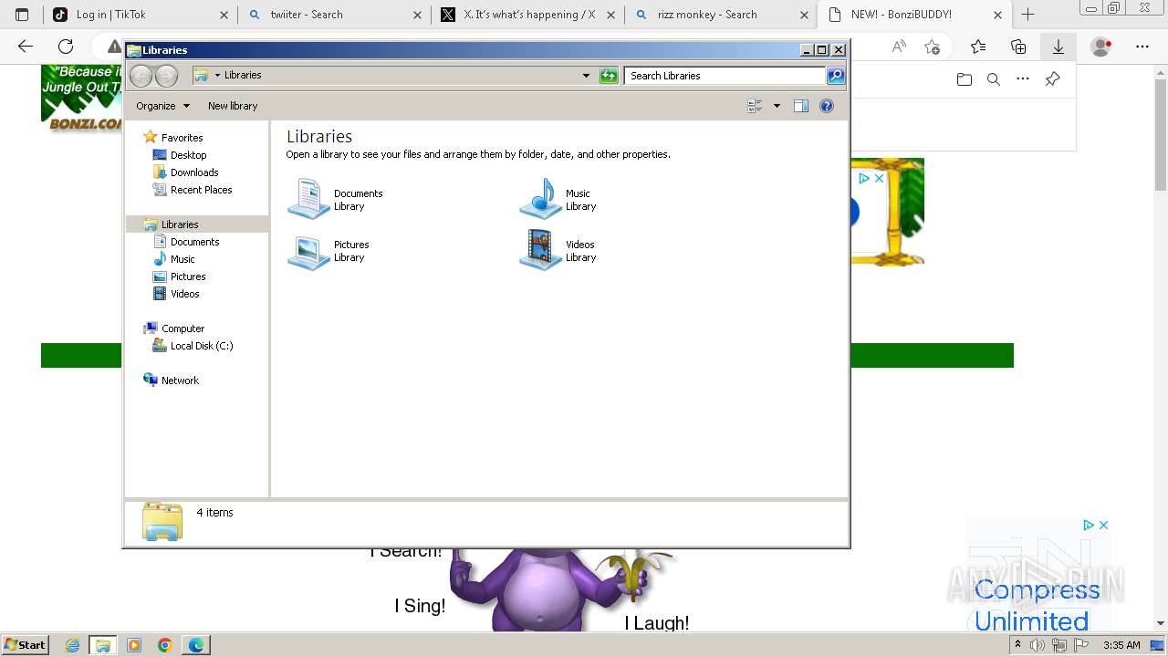Toggle the preview pane button

(801, 106)
